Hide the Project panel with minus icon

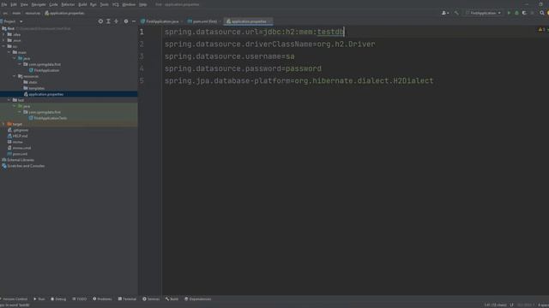(x=134, y=21)
